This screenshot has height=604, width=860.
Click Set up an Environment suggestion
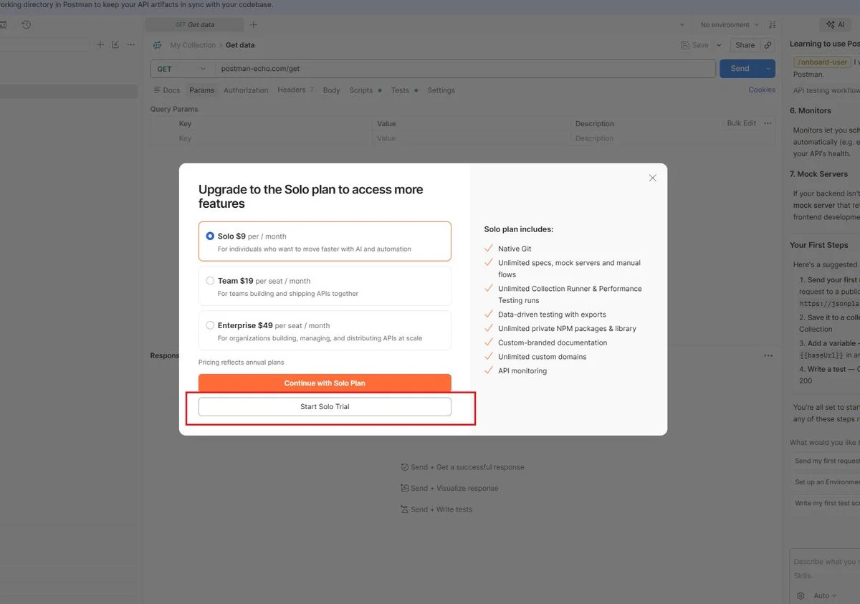(825, 482)
